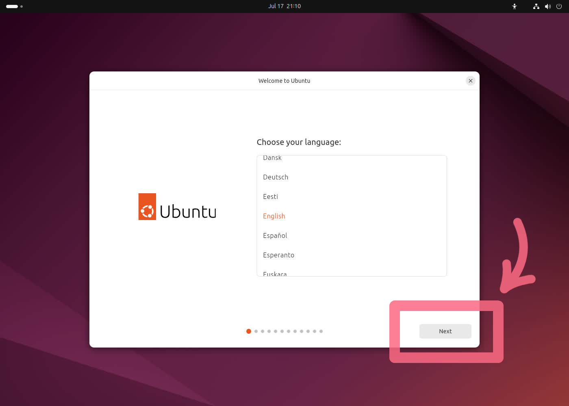Click the last page indicator dot
Screen dimensions: 569x406
click(x=321, y=331)
